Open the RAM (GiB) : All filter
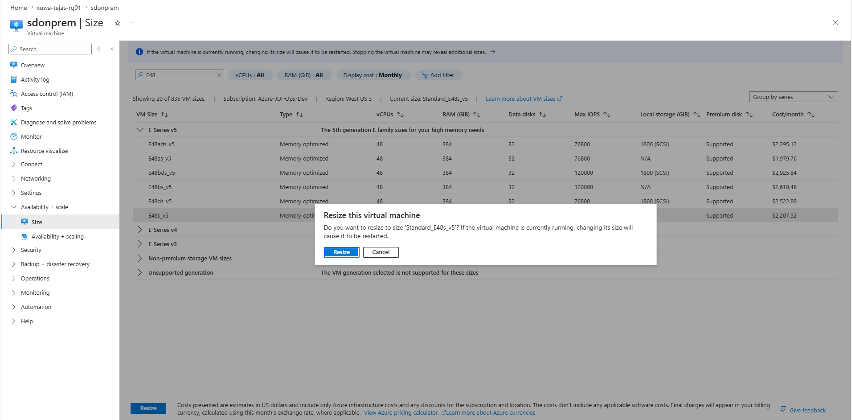 (304, 75)
